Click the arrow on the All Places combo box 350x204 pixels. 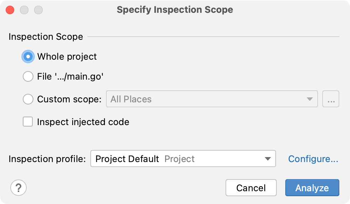click(x=310, y=99)
